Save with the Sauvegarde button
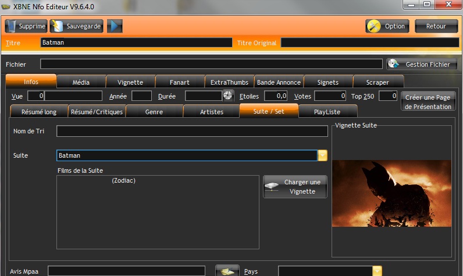The image size is (463, 276). 76,26
